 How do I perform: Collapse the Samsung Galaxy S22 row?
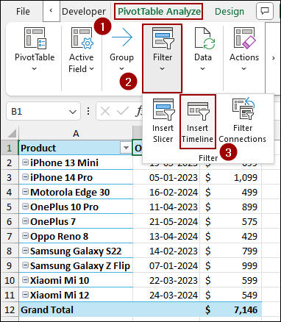(x=25, y=251)
